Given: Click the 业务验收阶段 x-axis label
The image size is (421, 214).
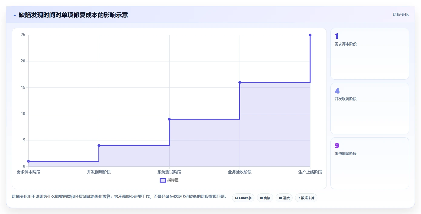Looking at the screenshot, I should [x=240, y=172].
